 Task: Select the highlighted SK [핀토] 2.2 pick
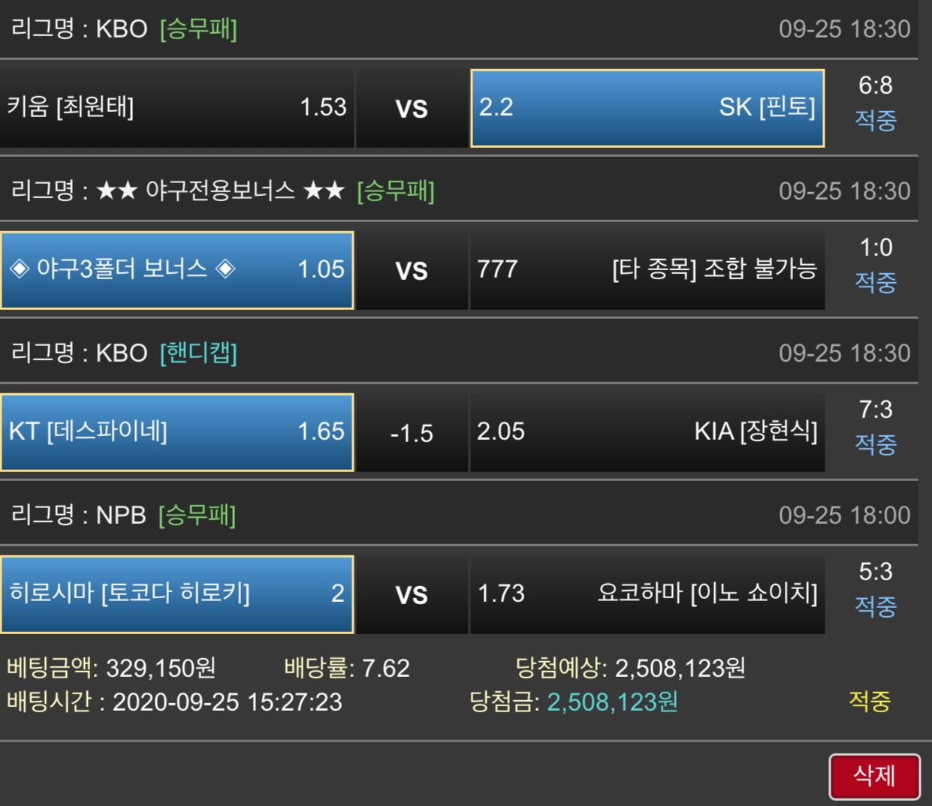[x=647, y=108]
